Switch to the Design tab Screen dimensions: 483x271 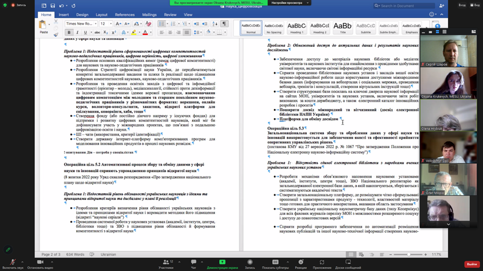coord(82,14)
